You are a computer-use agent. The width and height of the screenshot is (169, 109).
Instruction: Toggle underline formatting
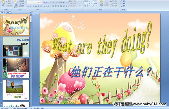click(33, 6)
